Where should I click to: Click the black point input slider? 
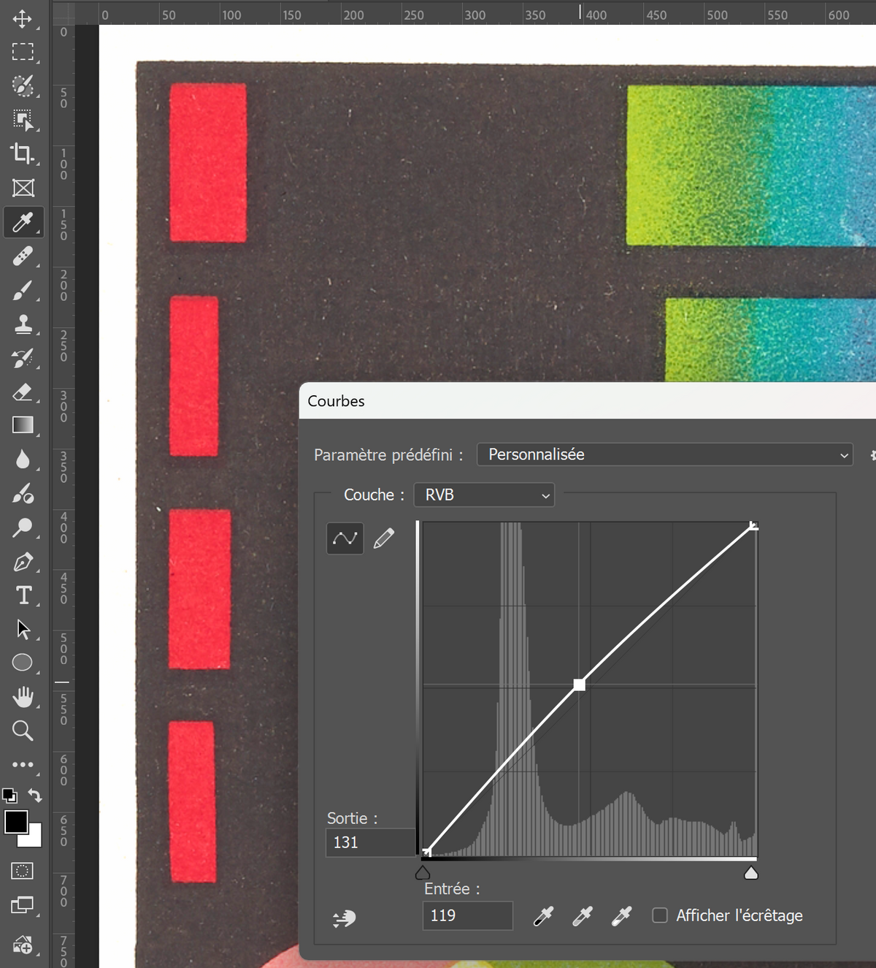click(x=423, y=872)
